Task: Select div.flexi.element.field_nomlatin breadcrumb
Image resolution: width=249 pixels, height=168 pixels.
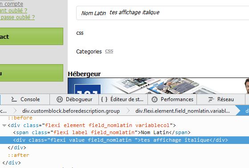Action: coord(183,111)
